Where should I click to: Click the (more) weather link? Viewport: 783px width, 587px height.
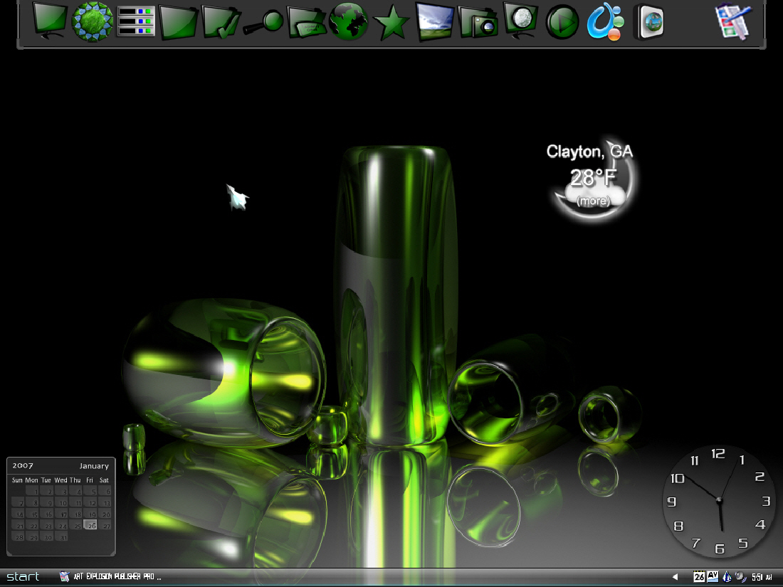(x=593, y=201)
